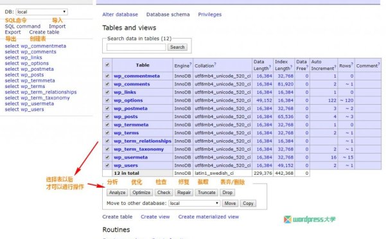Image resolution: width=386 pixels, height=239 pixels.
Task: Open the Alter database page
Action: (120, 15)
